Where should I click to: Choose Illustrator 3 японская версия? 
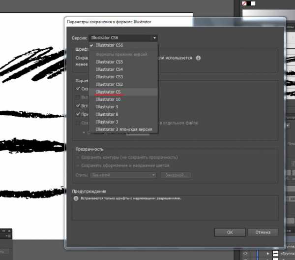point(123,130)
